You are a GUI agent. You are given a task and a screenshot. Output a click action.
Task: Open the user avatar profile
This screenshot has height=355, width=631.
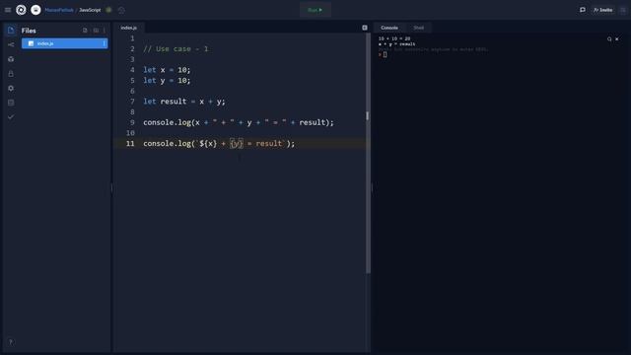[x=35, y=10]
